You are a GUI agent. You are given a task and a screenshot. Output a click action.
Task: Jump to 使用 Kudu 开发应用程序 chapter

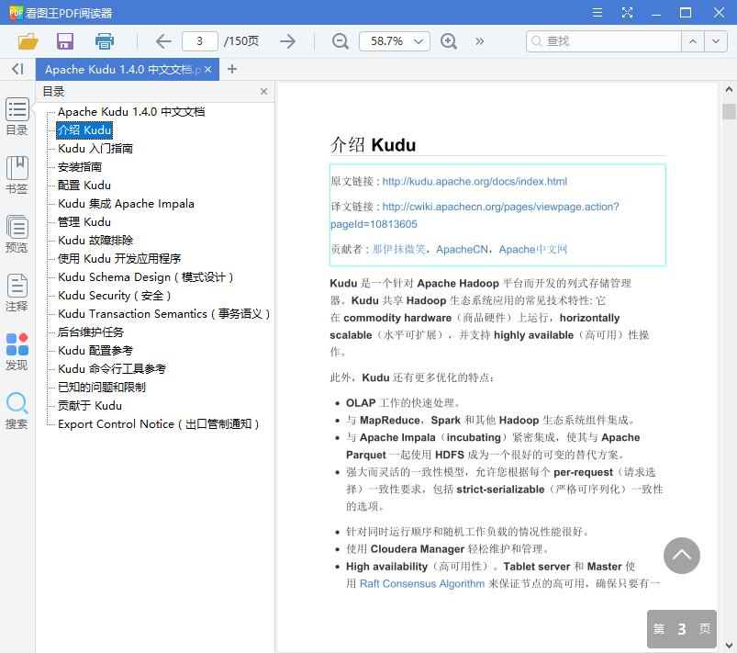pyautogui.click(x=119, y=259)
